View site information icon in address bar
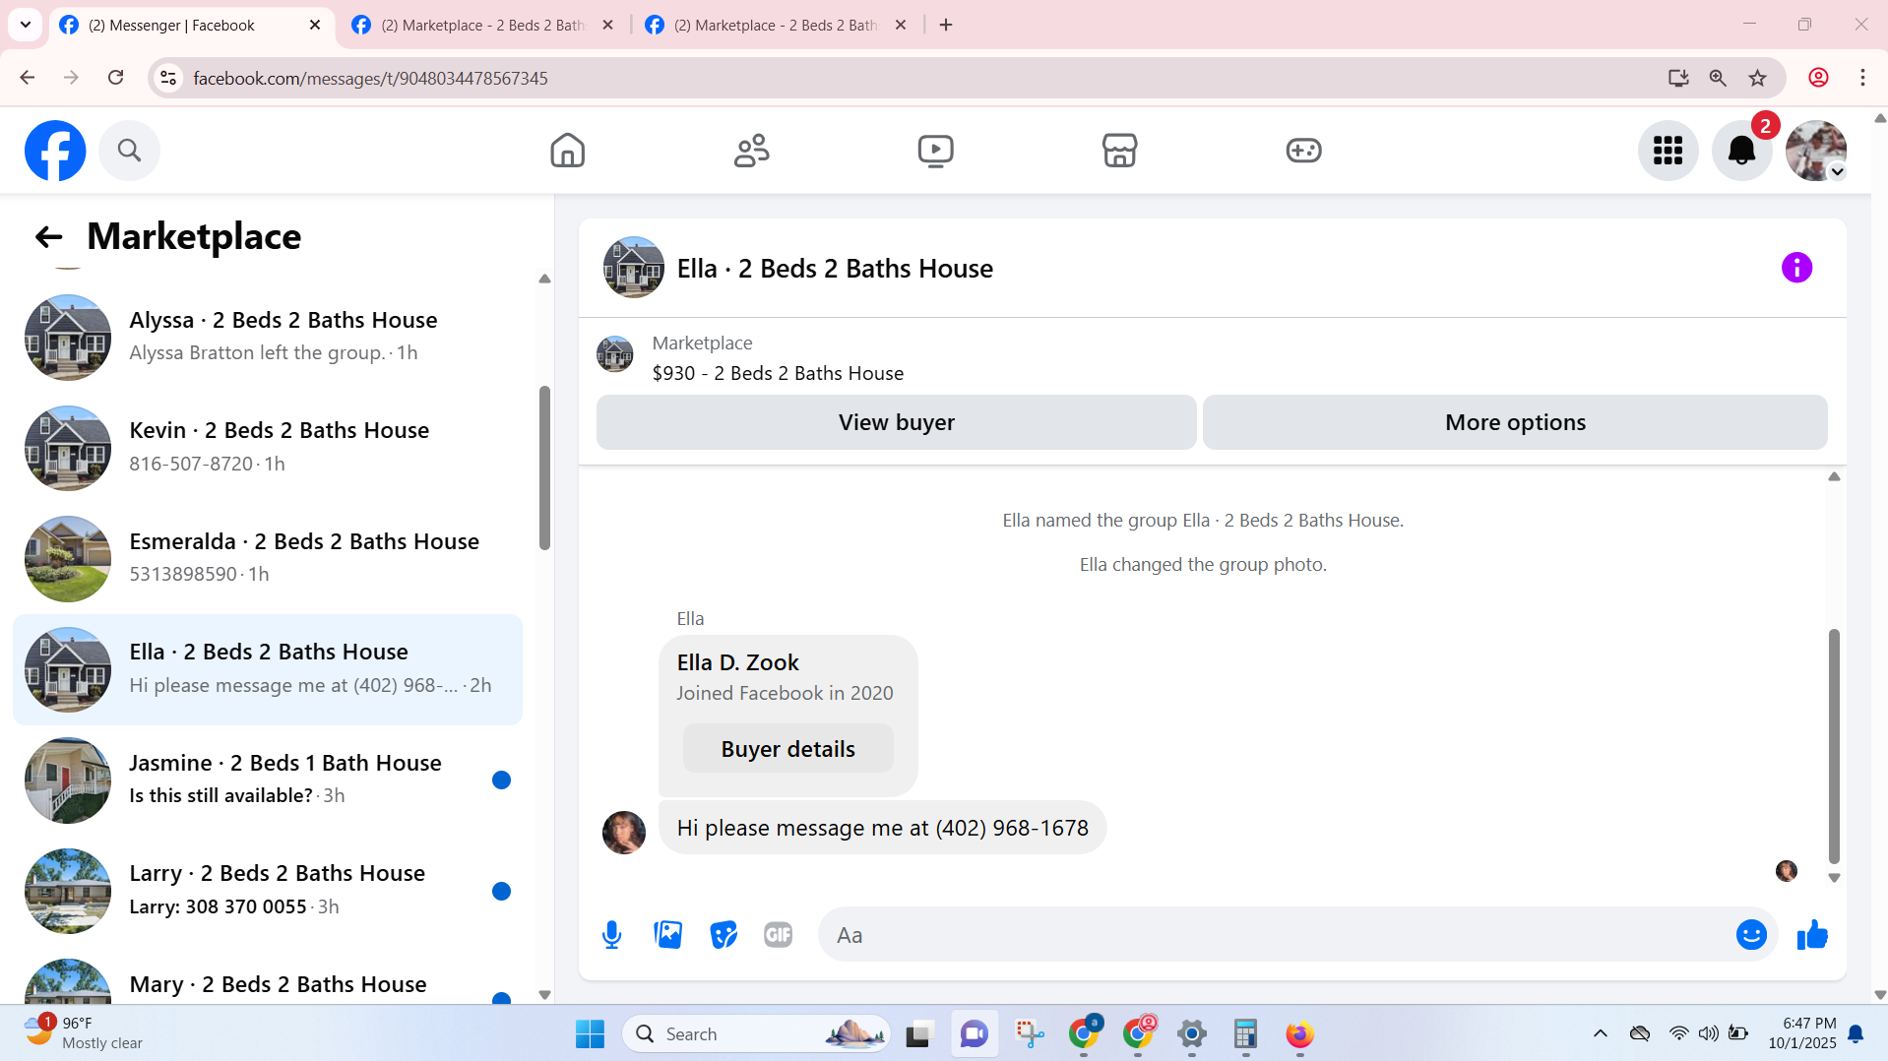Screen dimensions: 1888x1061 tap(168, 78)
